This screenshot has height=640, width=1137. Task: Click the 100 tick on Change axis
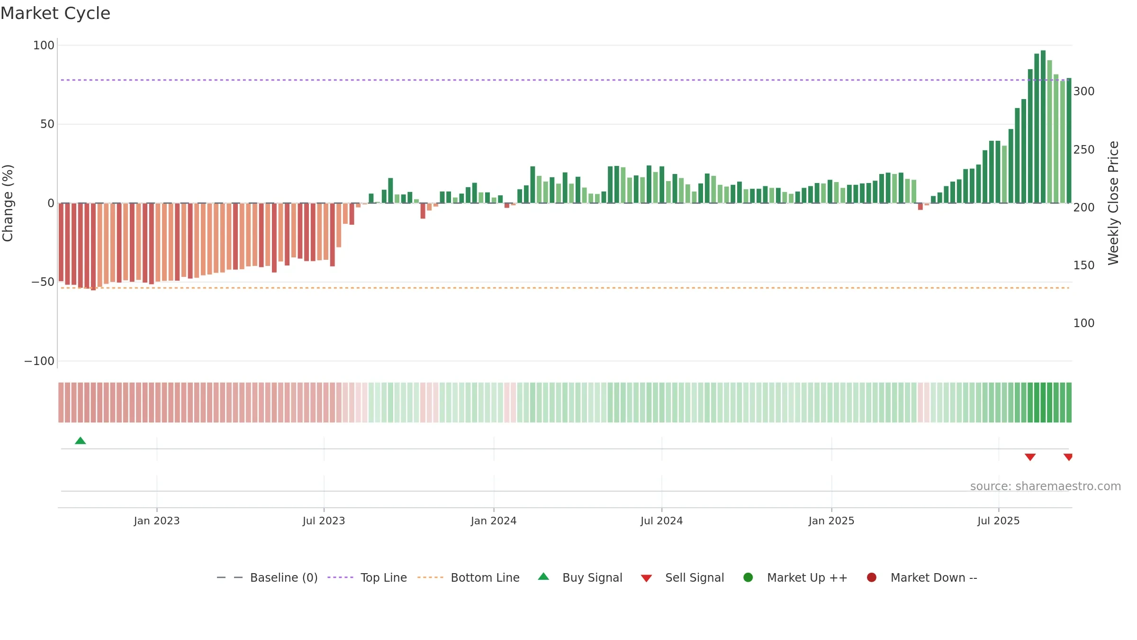[44, 46]
